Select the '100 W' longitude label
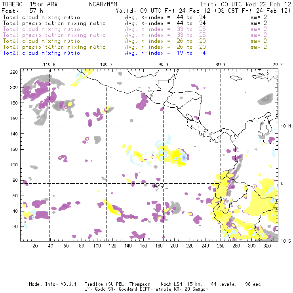This screenshot has width=293, height=293. tap(107, 65)
